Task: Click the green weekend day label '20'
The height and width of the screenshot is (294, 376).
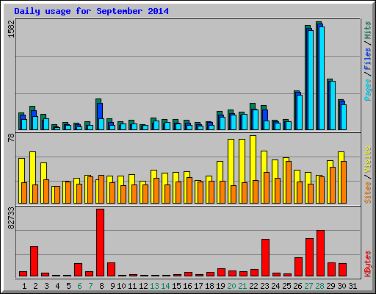Action: (x=231, y=286)
